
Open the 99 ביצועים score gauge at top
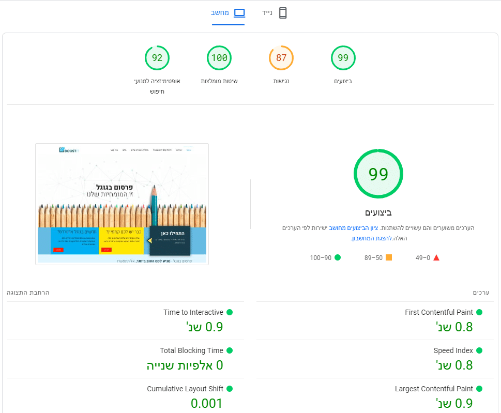pyautogui.click(x=343, y=58)
